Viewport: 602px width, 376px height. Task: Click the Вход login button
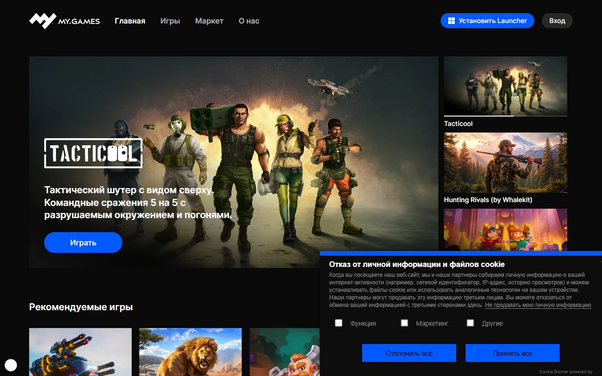(557, 21)
